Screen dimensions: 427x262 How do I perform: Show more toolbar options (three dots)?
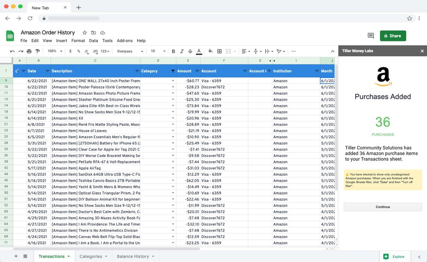[x=293, y=51]
